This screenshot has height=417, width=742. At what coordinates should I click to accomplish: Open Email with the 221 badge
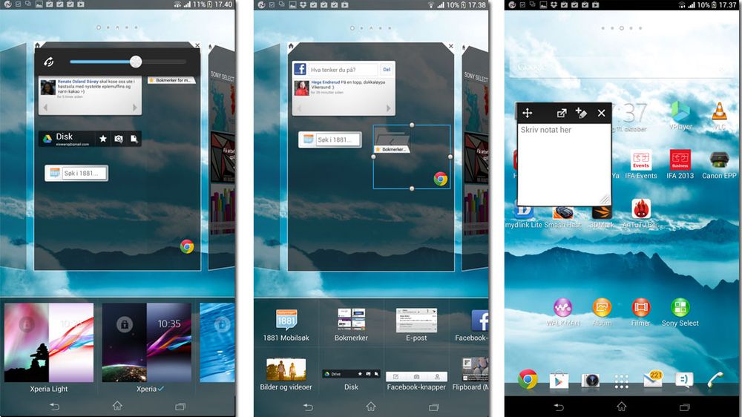(x=653, y=379)
